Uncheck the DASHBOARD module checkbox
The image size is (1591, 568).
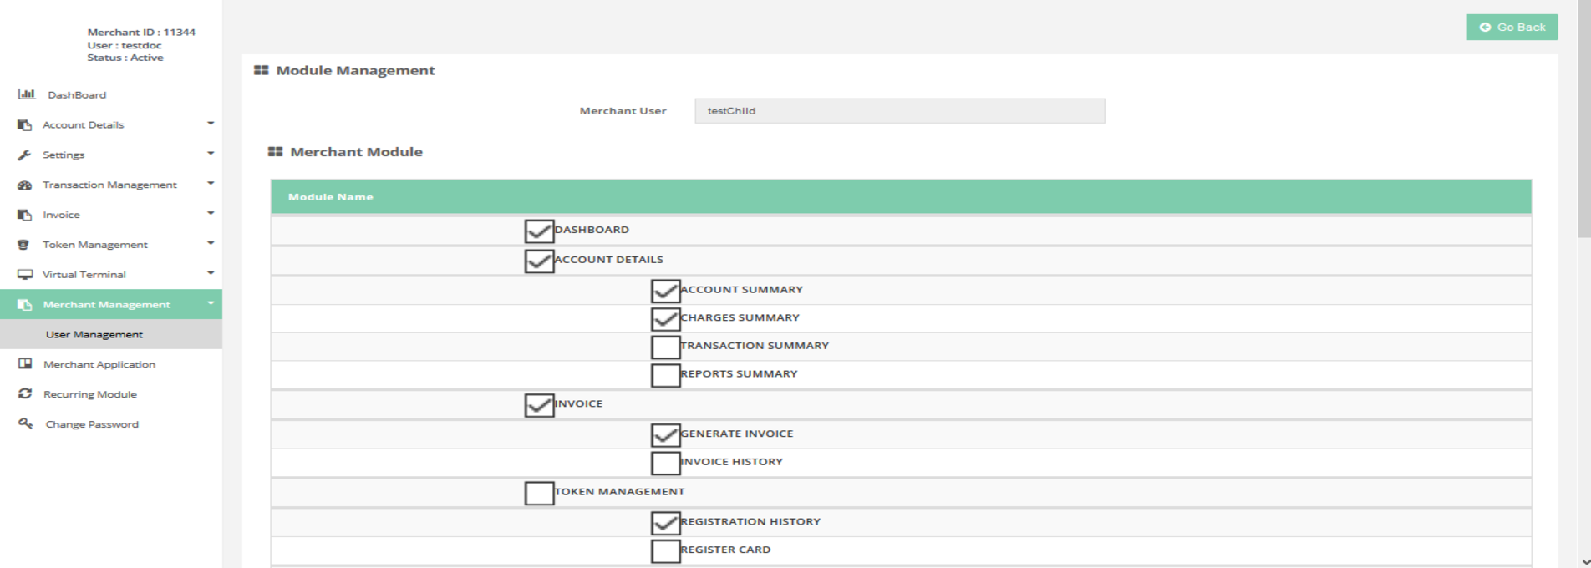point(539,231)
